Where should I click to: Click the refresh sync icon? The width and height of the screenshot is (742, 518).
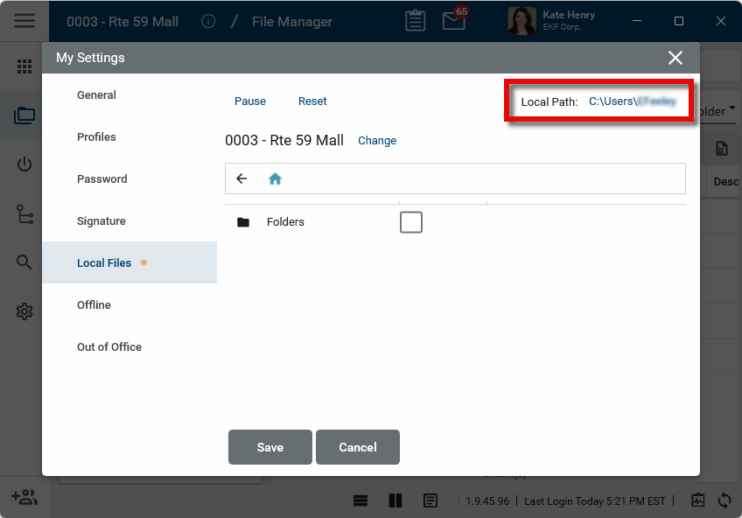coord(724,500)
